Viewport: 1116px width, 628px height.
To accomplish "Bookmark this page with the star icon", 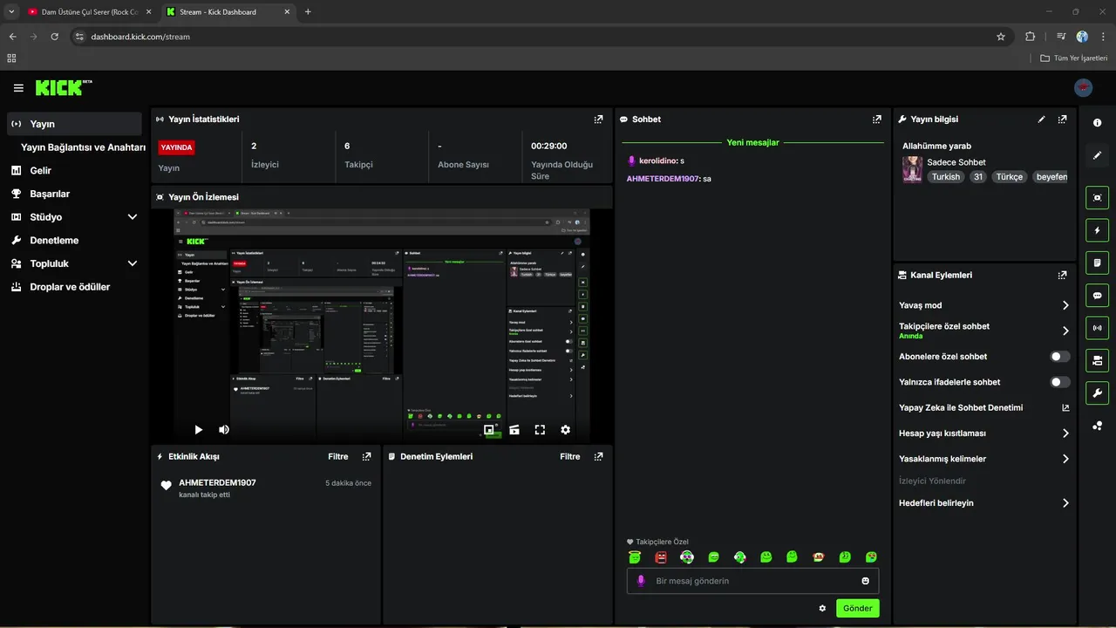I will 1001,37.
